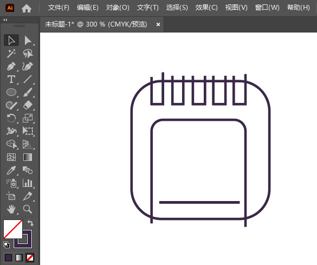Select the Magic Wand tool
Viewport: 317px width, 265px height.
[x=11, y=53]
